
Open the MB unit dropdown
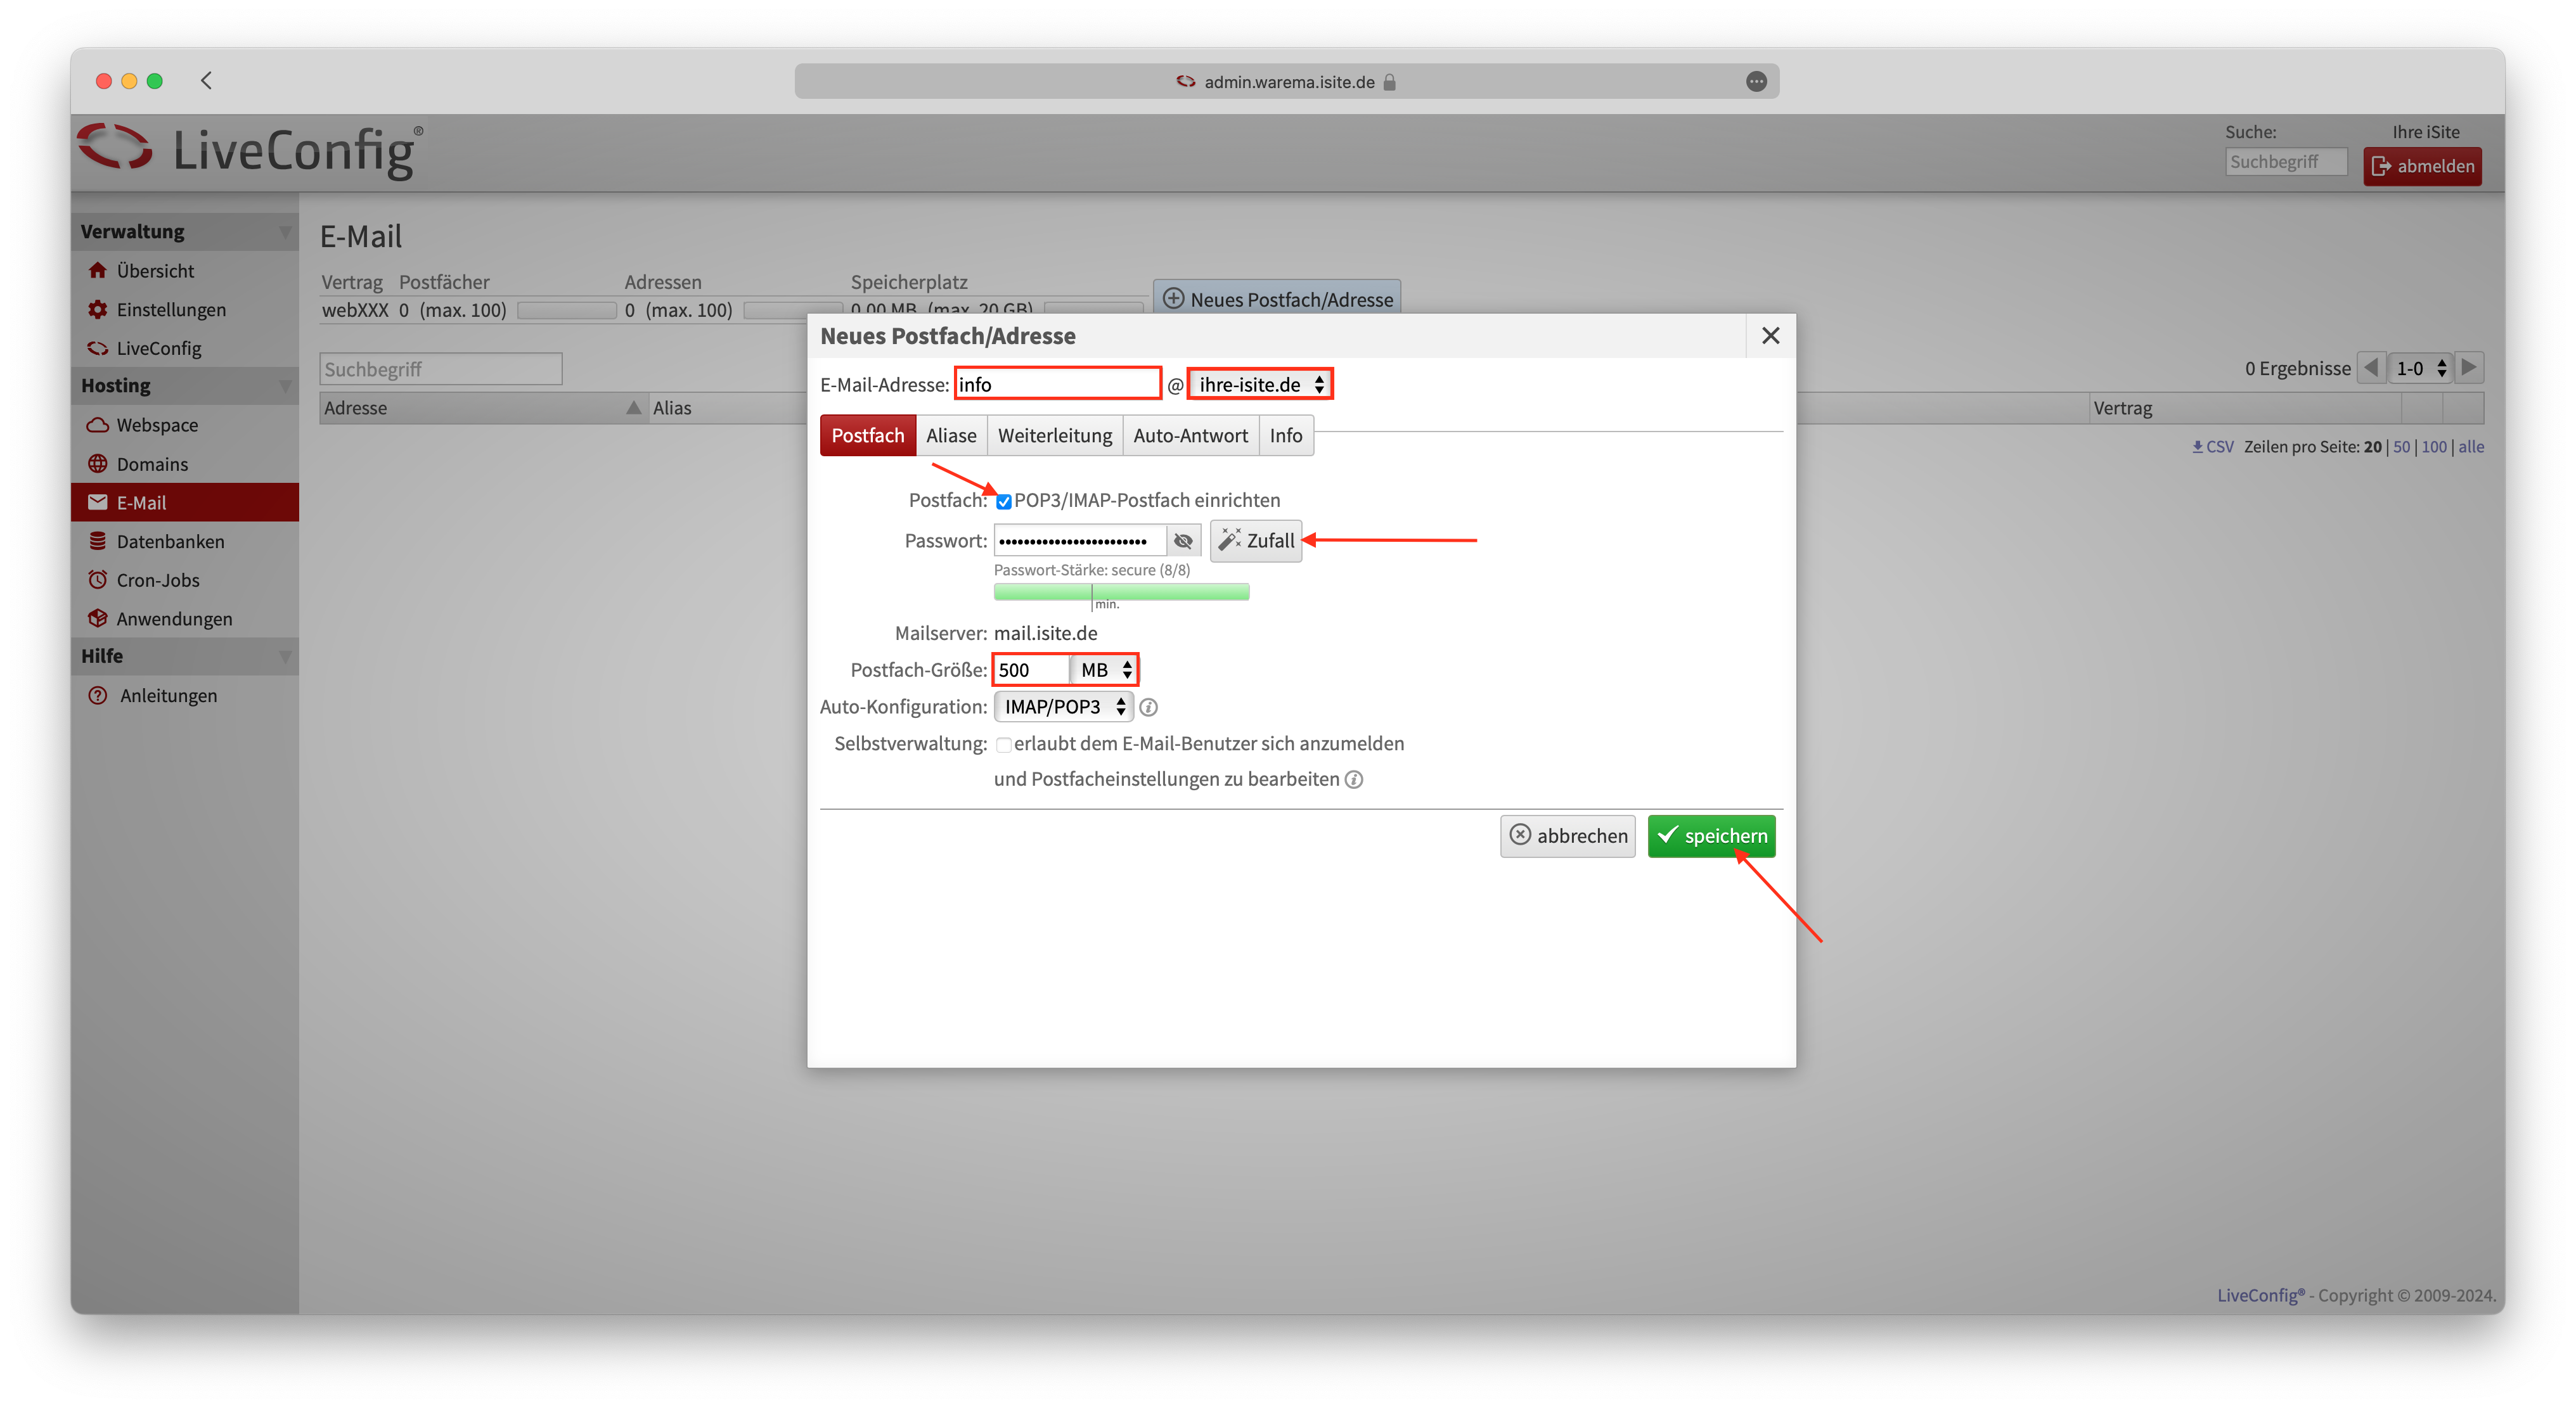(1105, 670)
